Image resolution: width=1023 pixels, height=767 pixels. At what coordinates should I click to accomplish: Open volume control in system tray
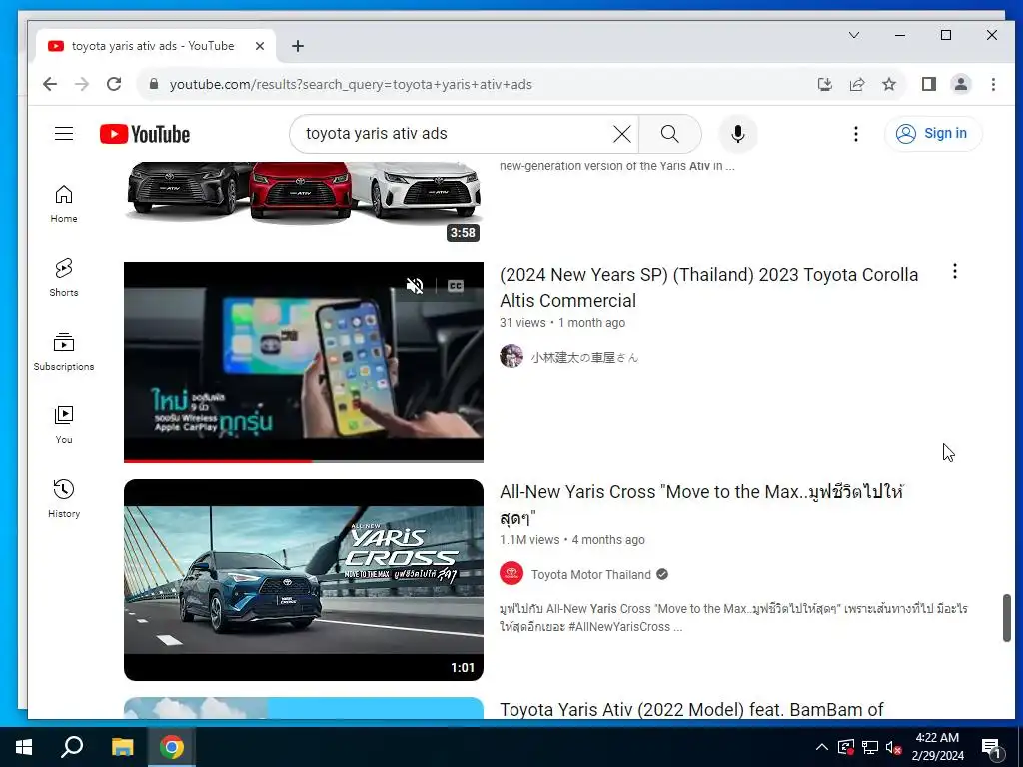(x=894, y=747)
